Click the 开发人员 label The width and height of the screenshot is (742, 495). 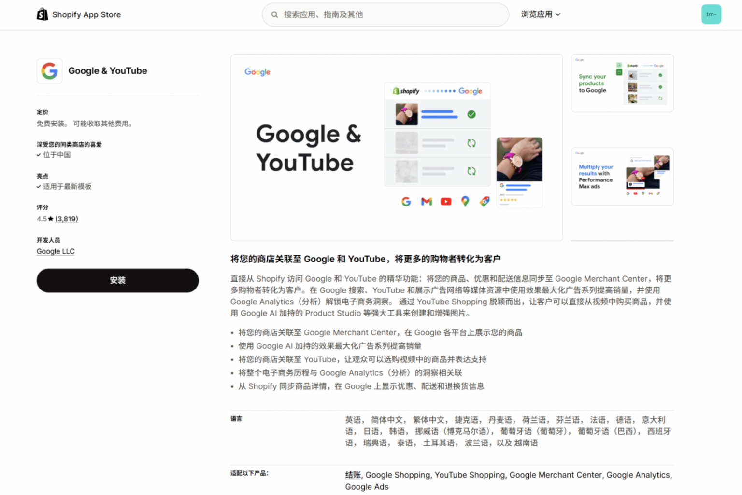[48, 240]
